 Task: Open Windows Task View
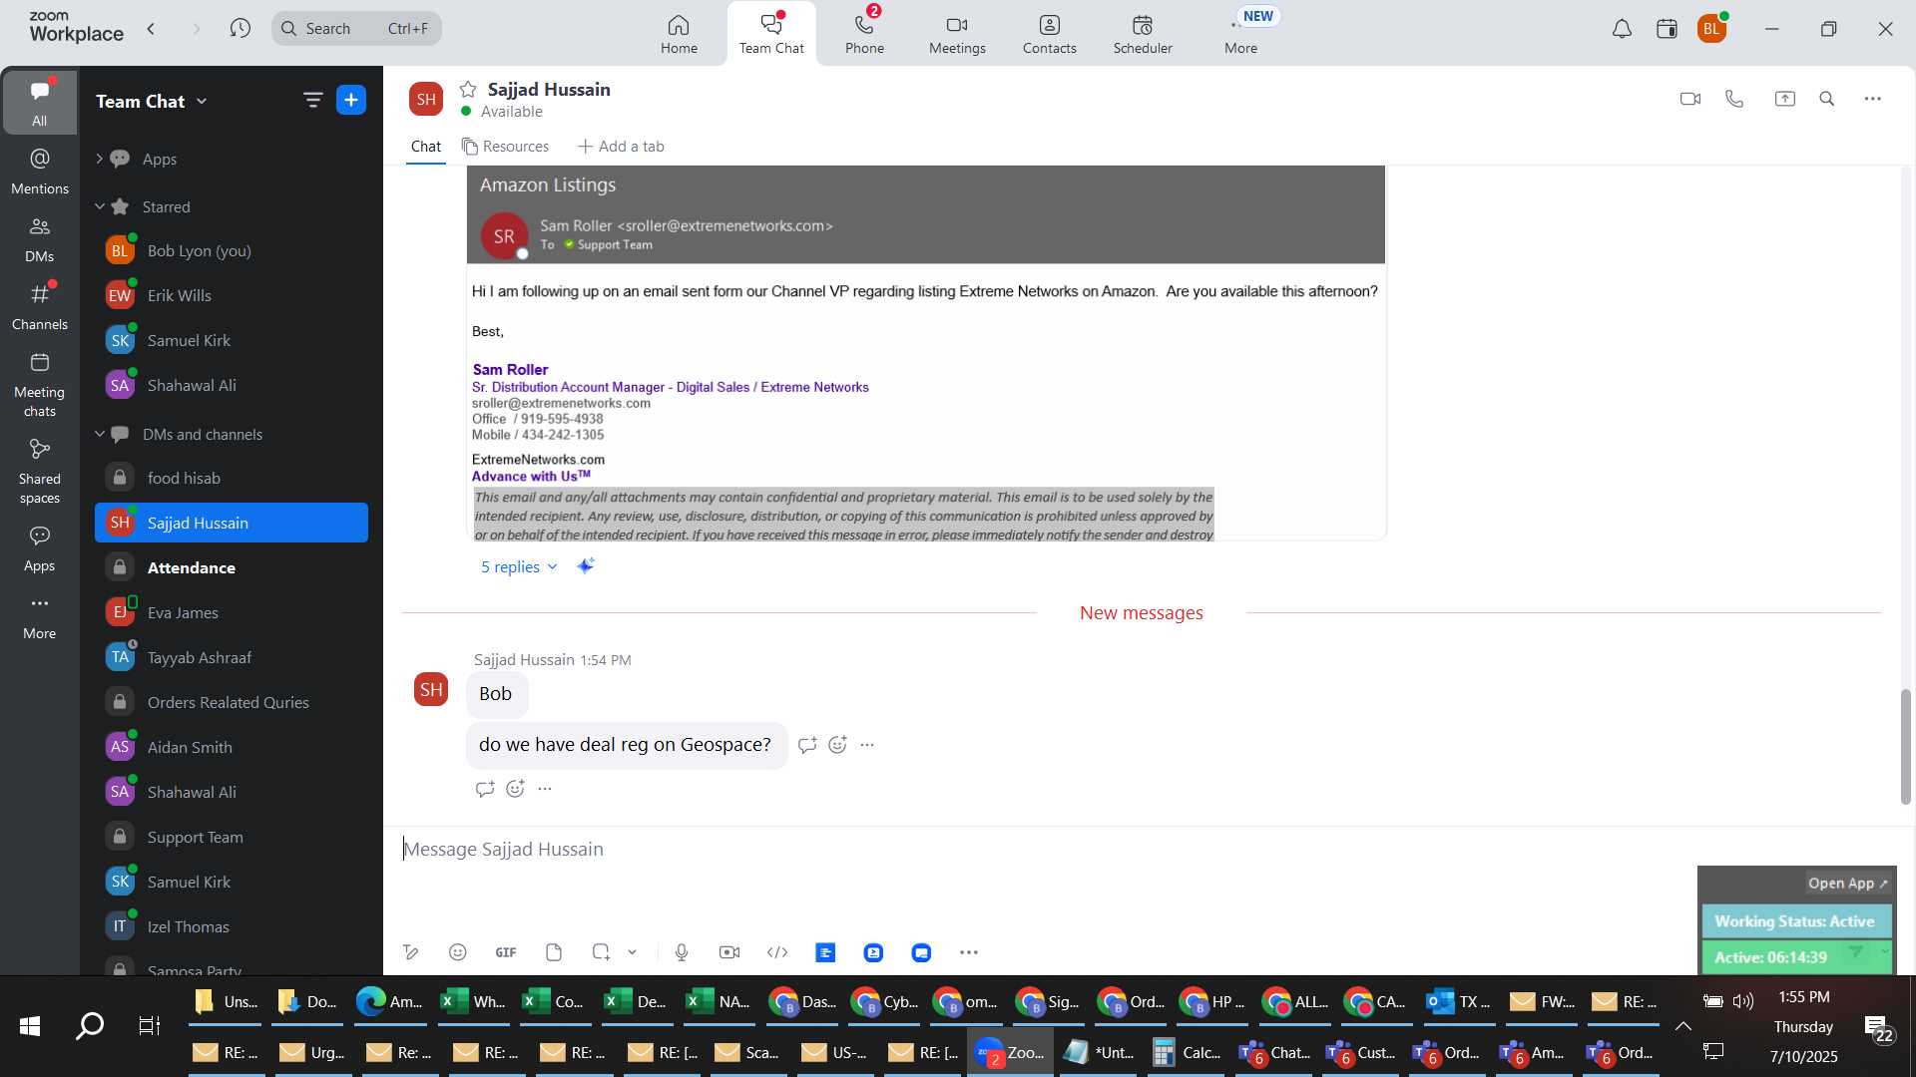(x=150, y=1025)
